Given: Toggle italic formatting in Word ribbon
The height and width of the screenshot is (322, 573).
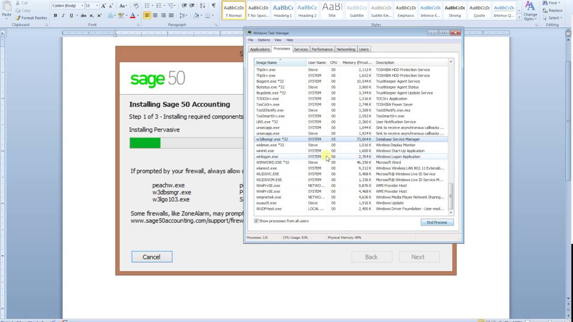Looking at the screenshot, I should pyautogui.click(x=63, y=15).
